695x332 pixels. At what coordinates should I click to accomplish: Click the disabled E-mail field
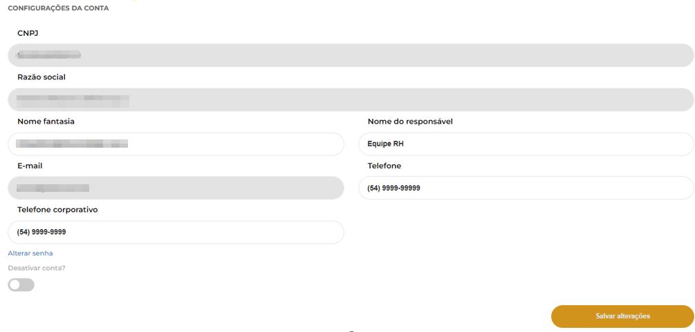[x=176, y=188]
